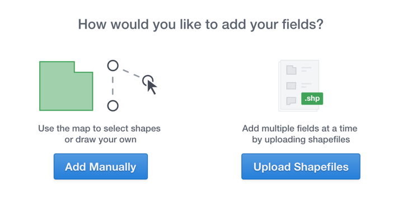Click the middle gray rectangle in document
Image resolution: width=403 pixels, height=205 pixels.
click(x=291, y=86)
